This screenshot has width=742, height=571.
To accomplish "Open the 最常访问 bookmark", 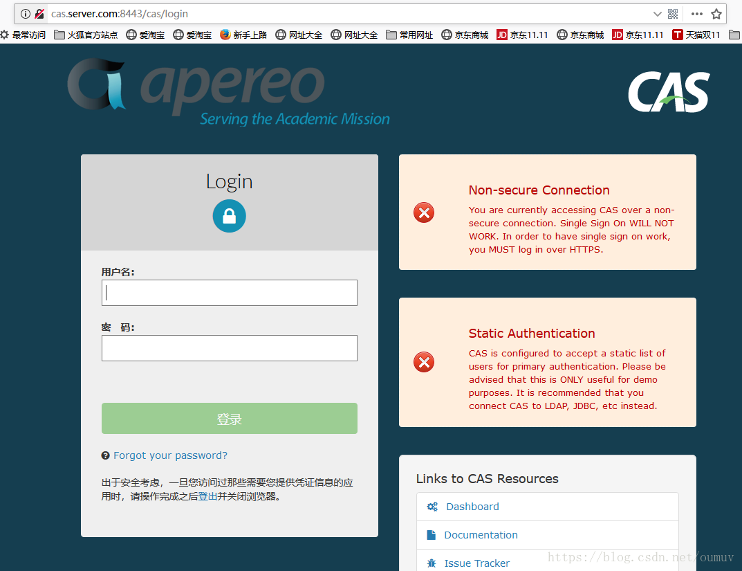I will tap(24, 35).
